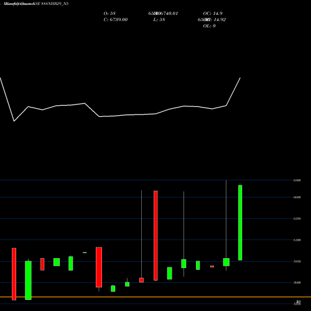Select the tallest red candlestick in chart
Viewport: 311px width, 311px height.
(155, 236)
